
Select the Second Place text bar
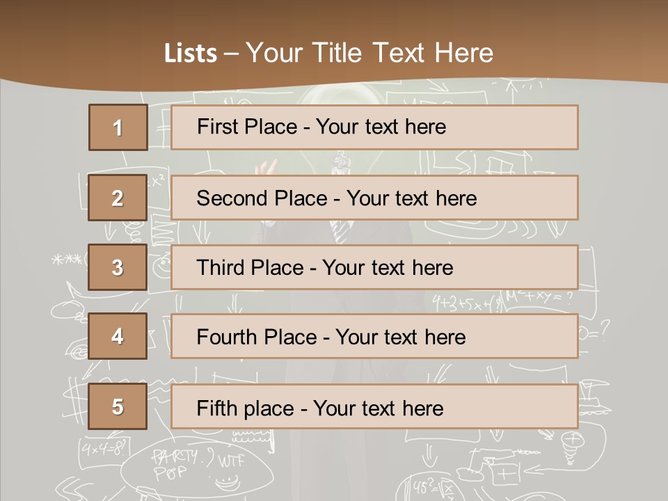374,198
